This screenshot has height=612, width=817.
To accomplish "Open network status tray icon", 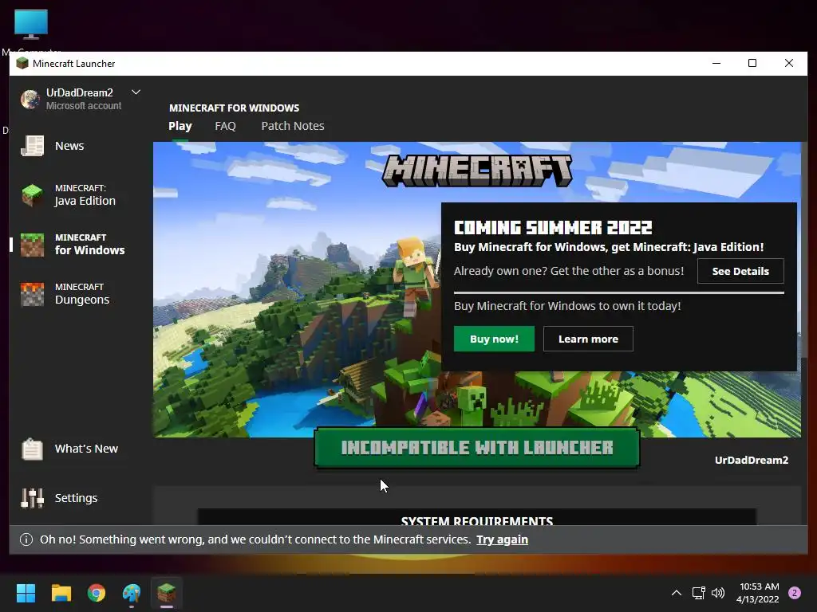I will 698,593.
